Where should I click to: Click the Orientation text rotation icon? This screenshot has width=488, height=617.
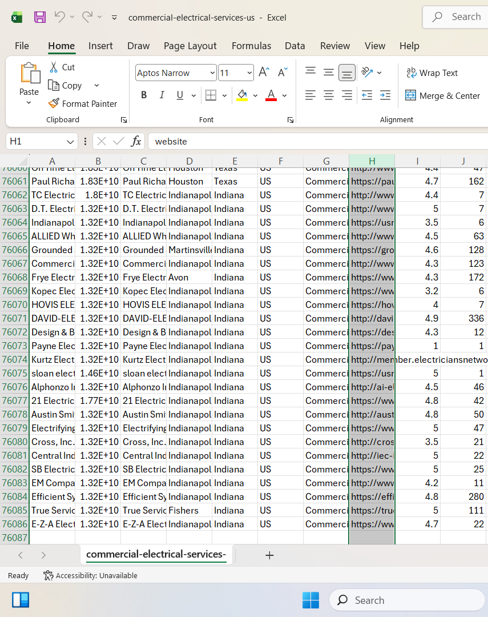click(367, 72)
